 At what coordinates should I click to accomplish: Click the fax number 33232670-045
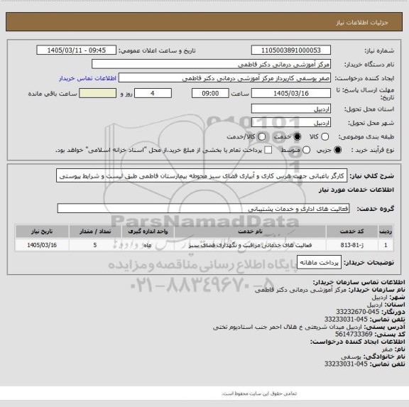click(x=357, y=312)
